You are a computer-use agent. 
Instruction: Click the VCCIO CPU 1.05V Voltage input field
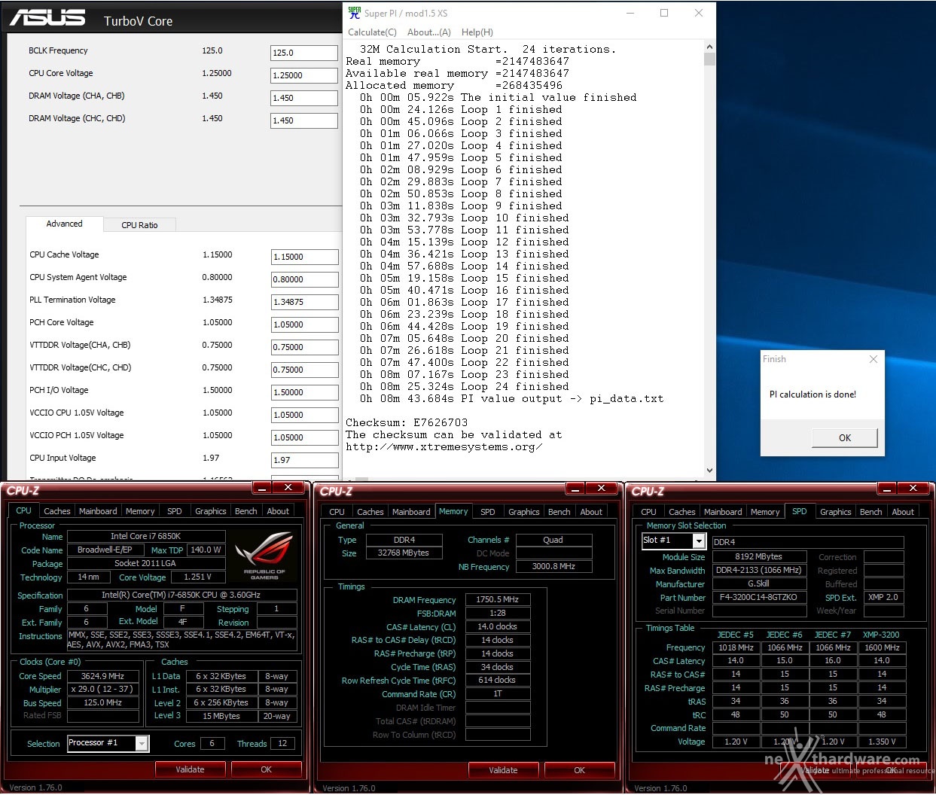pyautogui.click(x=304, y=415)
